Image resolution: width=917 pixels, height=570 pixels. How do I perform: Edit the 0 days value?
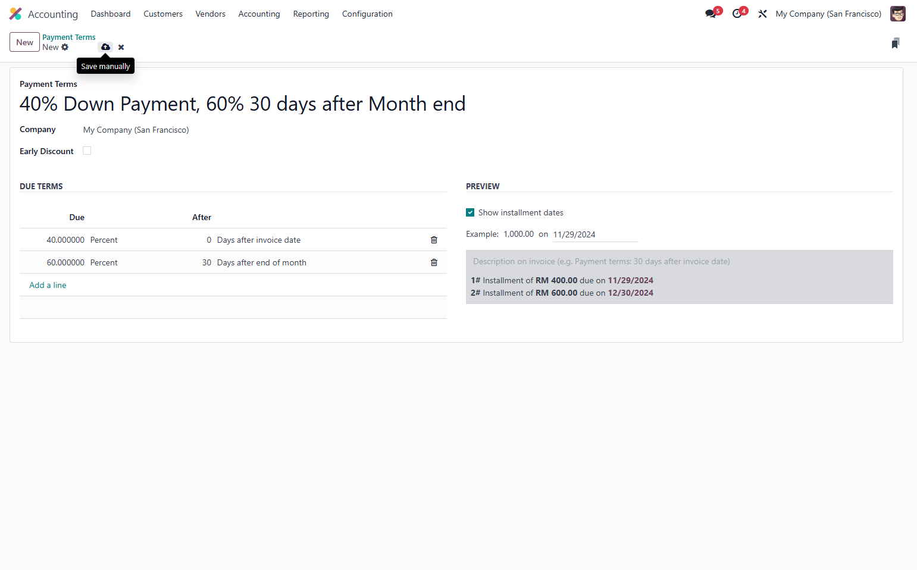(x=209, y=240)
